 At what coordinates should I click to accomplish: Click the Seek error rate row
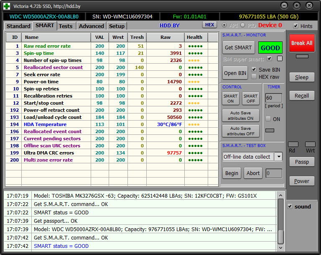(112, 75)
